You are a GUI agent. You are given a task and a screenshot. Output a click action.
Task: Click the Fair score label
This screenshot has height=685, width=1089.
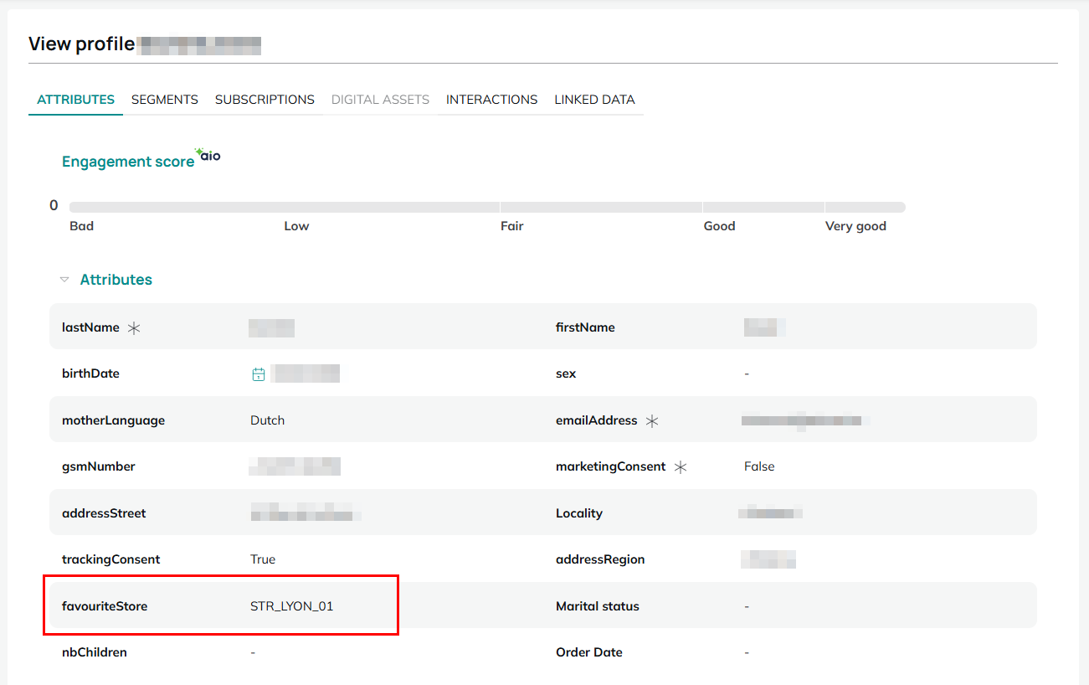512,226
